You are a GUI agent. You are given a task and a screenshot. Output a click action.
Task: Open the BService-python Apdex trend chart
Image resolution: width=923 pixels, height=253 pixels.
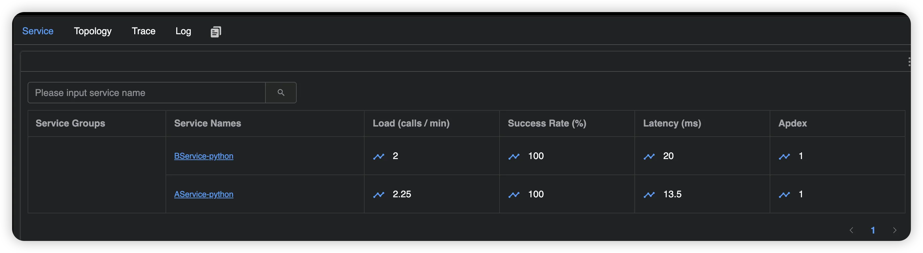click(x=784, y=156)
